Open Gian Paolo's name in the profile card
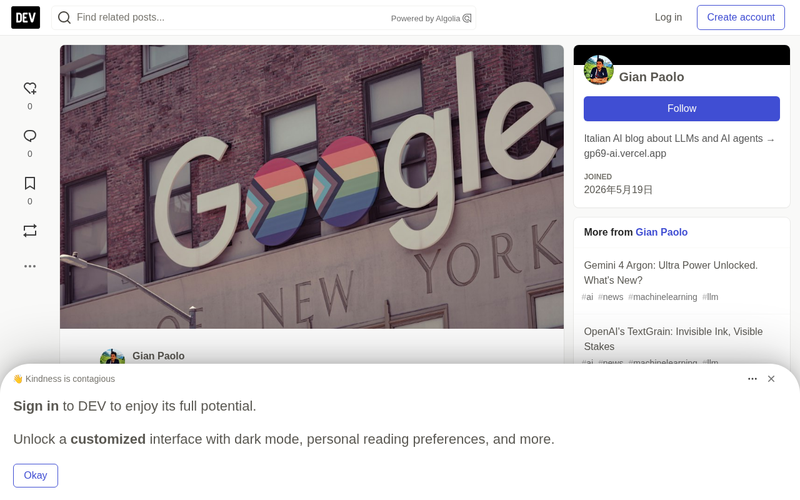Viewport: 800px width, 500px height. 651,77
